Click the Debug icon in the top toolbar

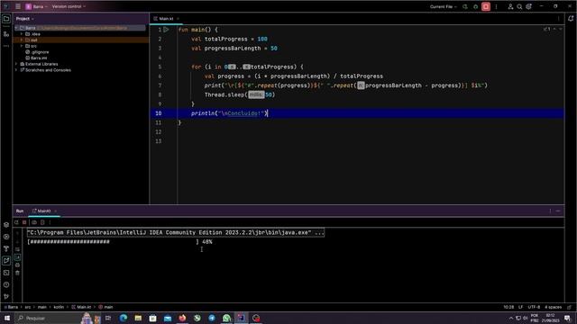475,6
